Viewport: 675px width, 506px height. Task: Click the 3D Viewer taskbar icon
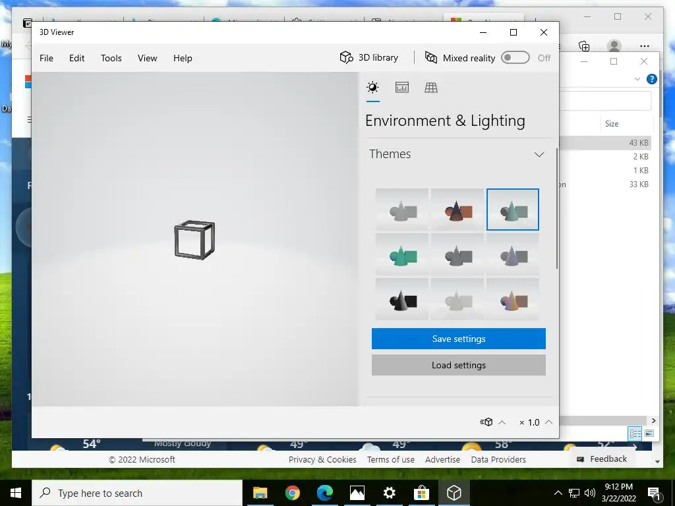pyautogui.click(x=454, y=493)
